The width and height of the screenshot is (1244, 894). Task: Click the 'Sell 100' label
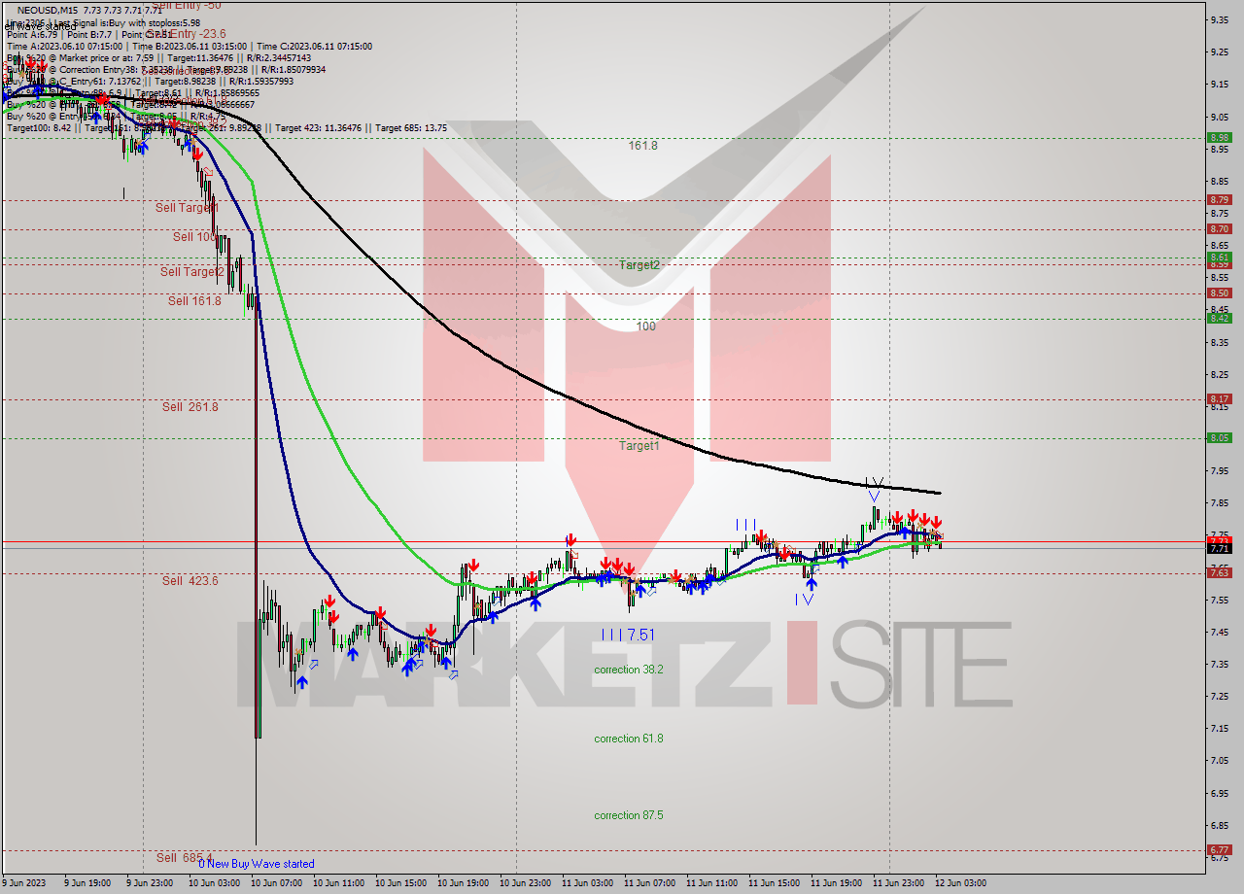coord(194,237)
